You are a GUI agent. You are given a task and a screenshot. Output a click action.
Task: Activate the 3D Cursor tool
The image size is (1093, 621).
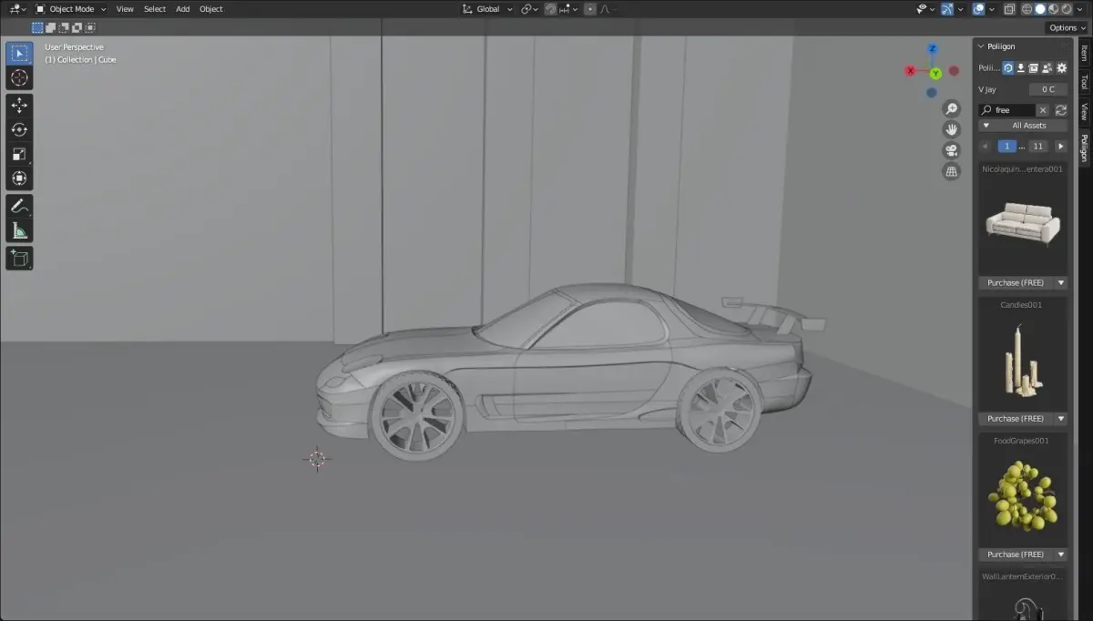[x=19, y=78]
